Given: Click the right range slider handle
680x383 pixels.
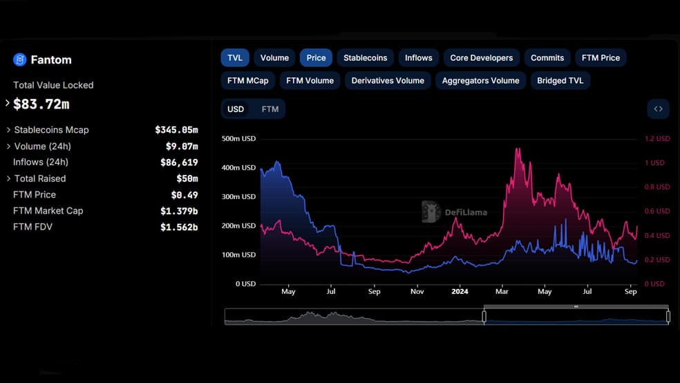Looking at the screenshot, I should click(x=668, y=317).
